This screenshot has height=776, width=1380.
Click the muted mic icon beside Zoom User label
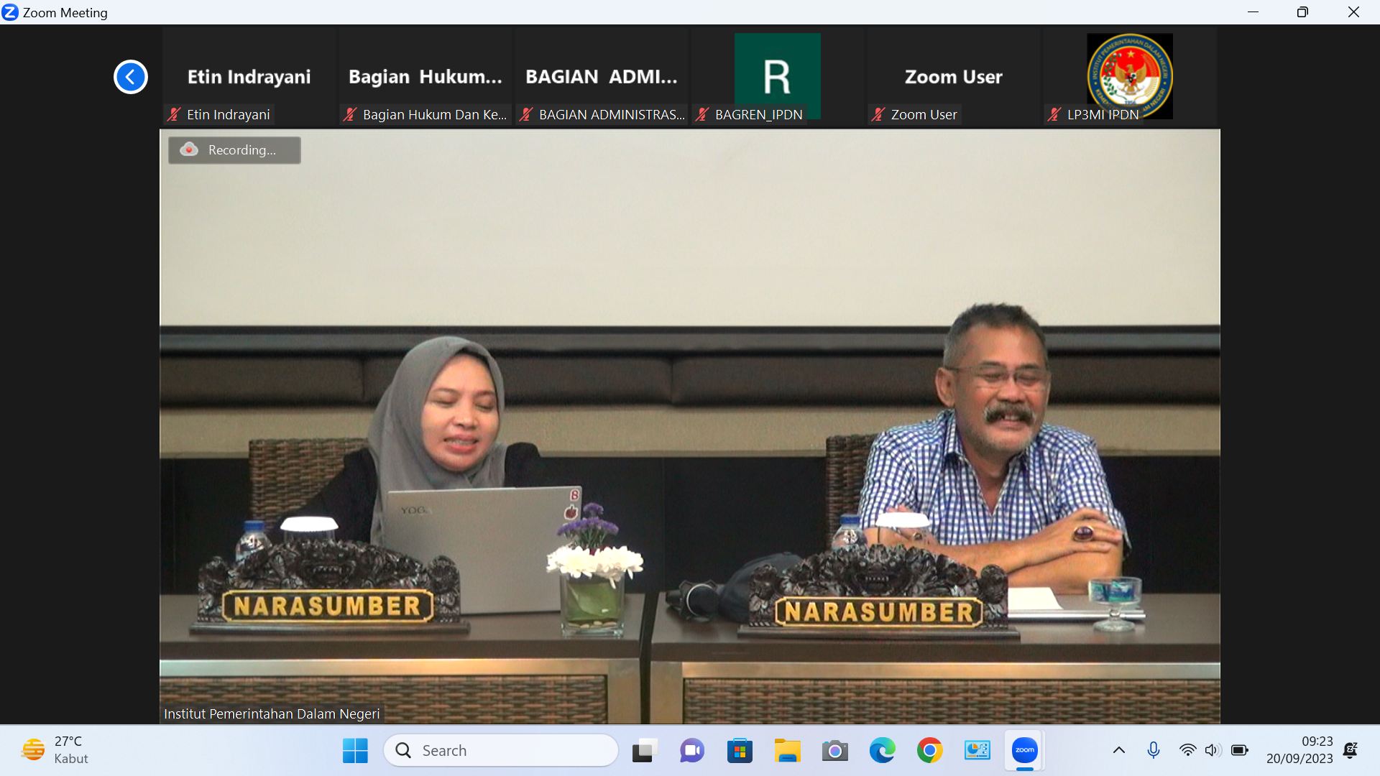[878, 114]
